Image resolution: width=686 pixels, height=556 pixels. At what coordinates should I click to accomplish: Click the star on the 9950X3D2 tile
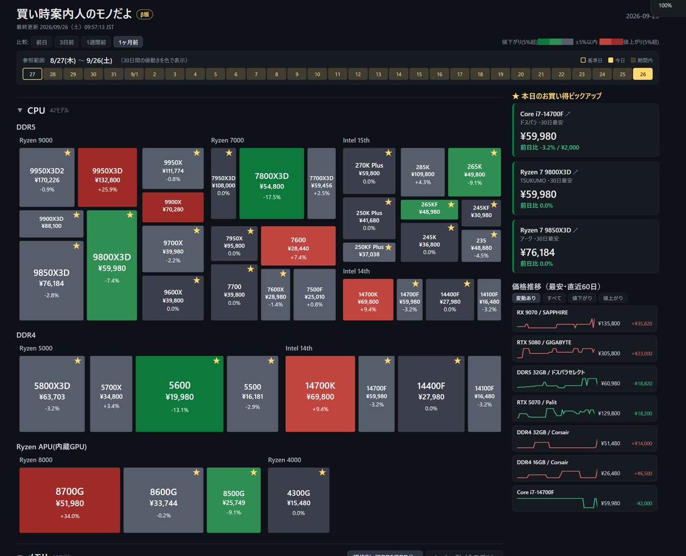pyautogui.click(x=68, y=153)
